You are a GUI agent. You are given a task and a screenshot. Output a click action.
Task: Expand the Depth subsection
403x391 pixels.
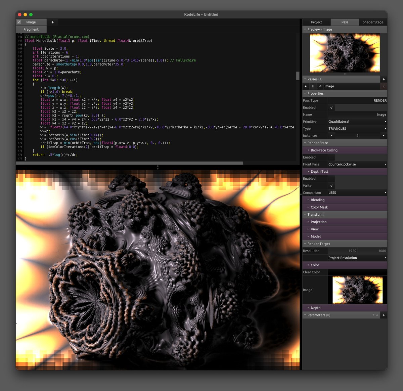(308, 308)
